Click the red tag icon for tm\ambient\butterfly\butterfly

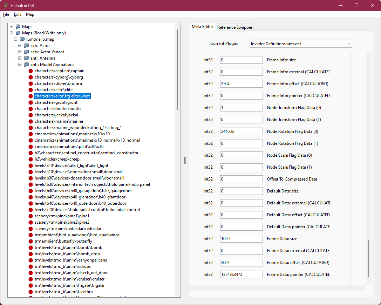click(x=31, y=241)
